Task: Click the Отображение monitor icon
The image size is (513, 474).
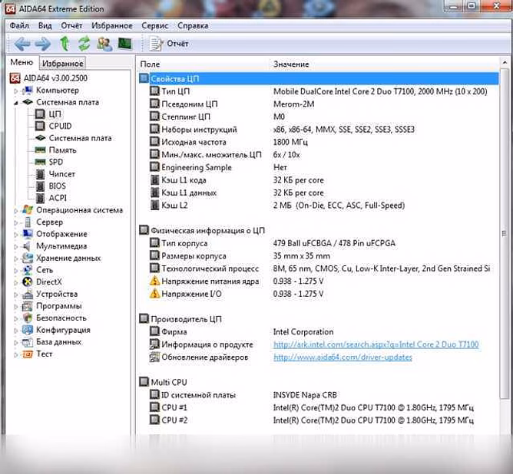Action: tap(27, 234)
